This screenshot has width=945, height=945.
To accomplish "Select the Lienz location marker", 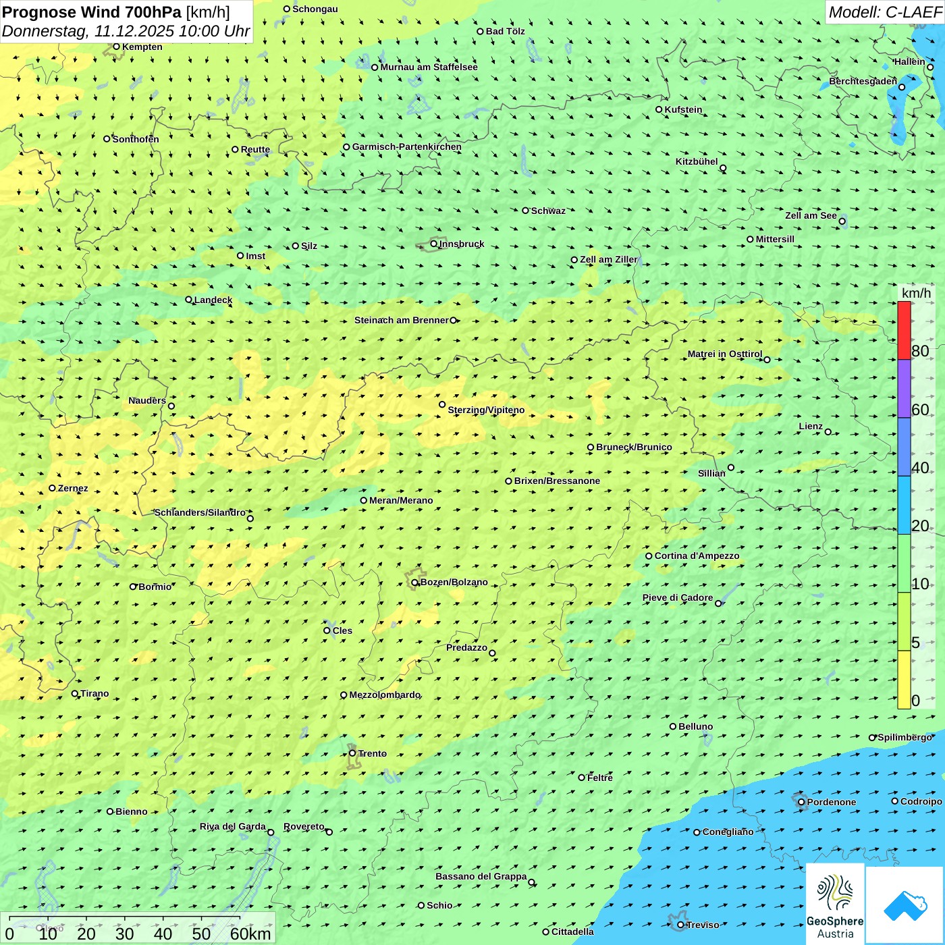I will click(828, 432).
